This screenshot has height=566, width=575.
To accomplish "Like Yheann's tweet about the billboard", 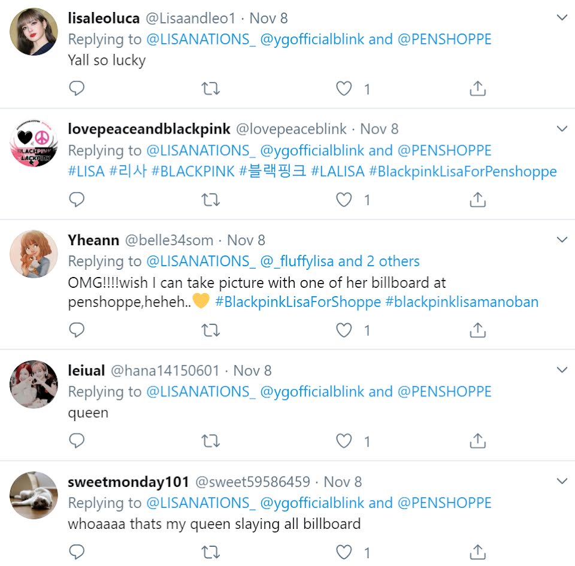I will point(344,330).
